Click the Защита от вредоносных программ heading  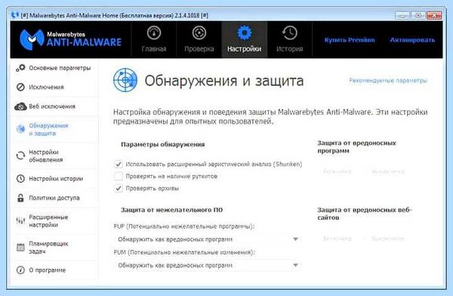(x=356, y=146)
